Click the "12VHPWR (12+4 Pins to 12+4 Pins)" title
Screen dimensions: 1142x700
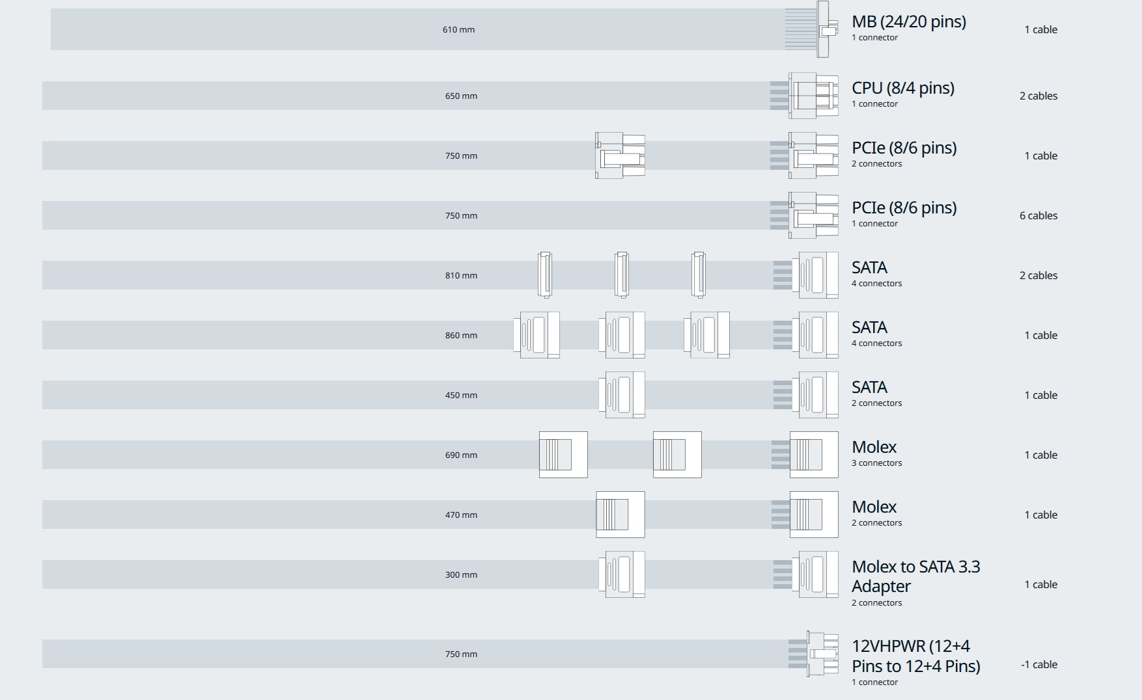915,656
